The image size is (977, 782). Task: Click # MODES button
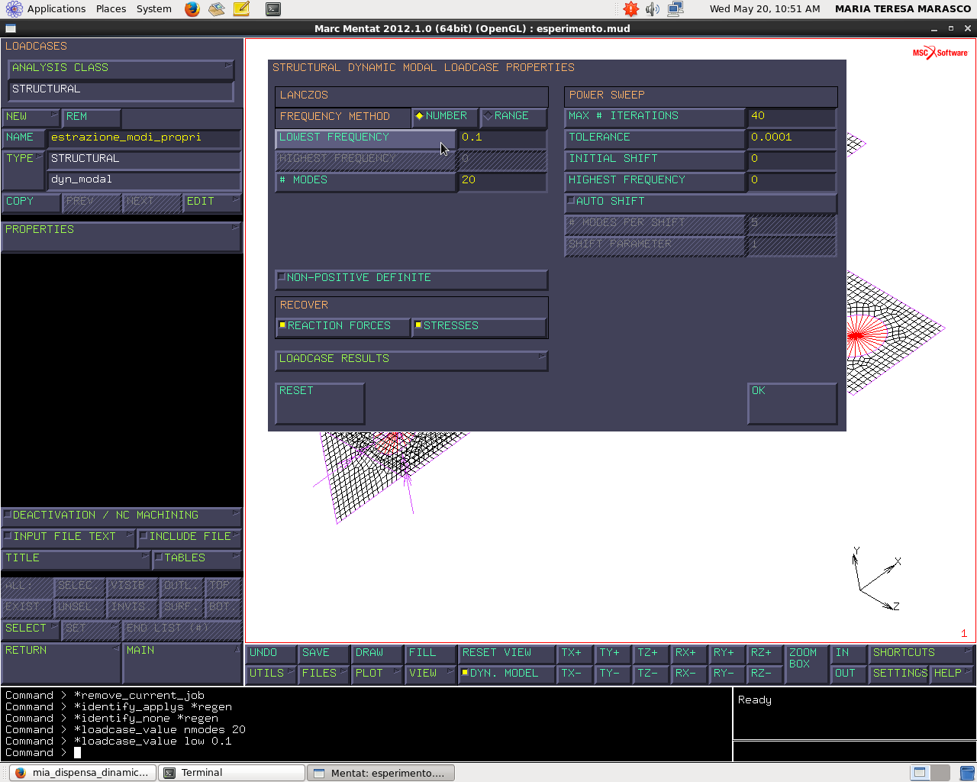click(x=365, y=181)
